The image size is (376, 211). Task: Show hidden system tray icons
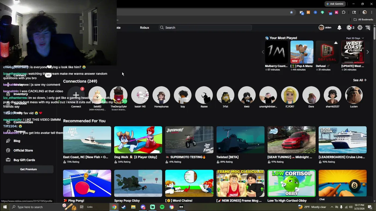(332, 207)
